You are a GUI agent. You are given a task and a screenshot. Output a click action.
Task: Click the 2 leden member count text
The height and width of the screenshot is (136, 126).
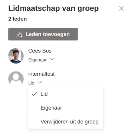[17, 19]
